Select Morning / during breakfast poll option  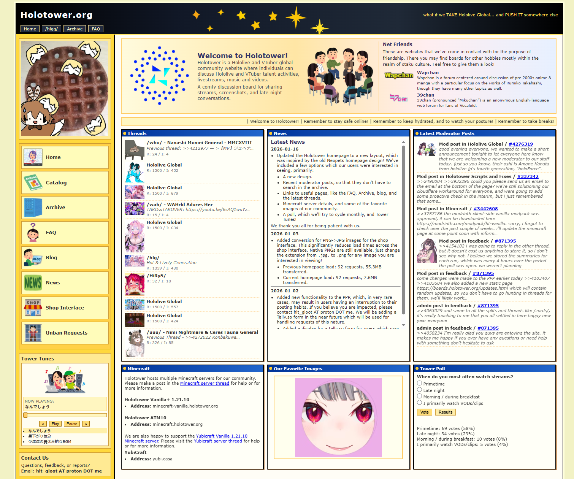420,396
